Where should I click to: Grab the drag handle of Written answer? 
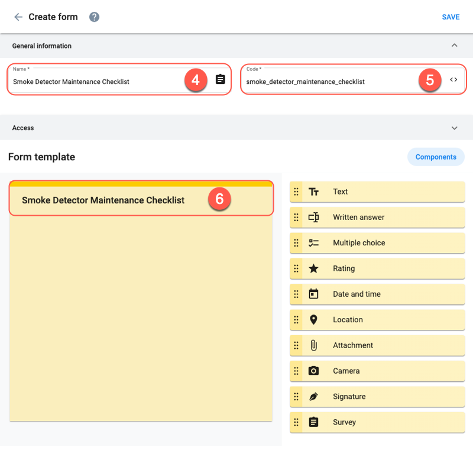pos(296,217)
